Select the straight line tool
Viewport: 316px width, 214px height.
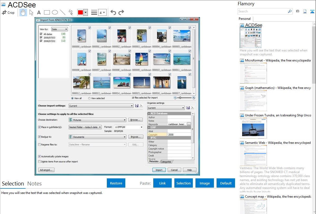[63, 12]
